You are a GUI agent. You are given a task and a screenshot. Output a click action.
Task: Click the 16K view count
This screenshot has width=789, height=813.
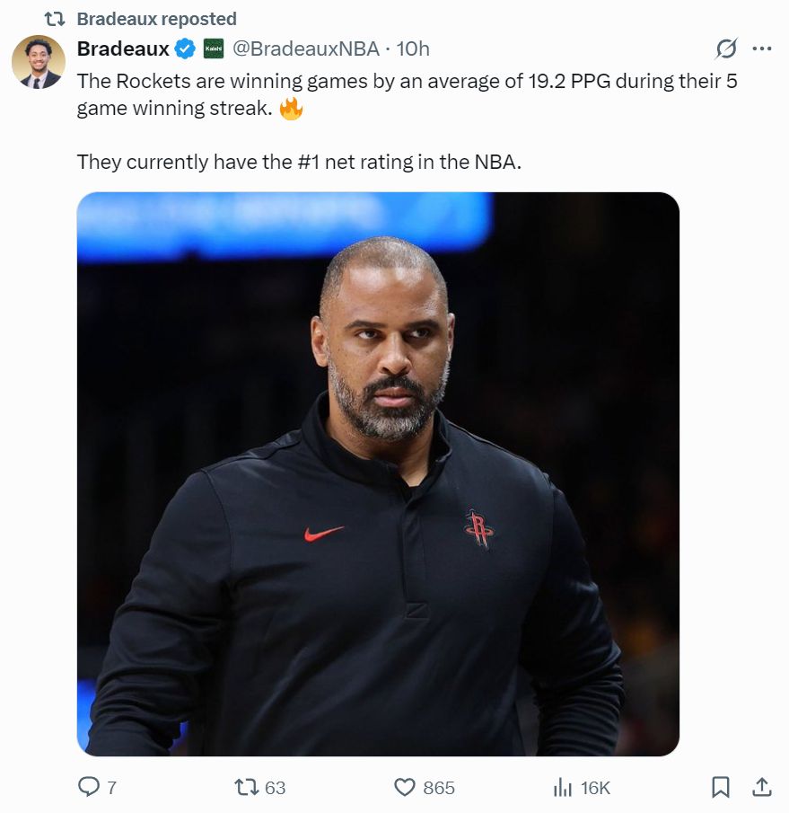[x=595, y=787]
